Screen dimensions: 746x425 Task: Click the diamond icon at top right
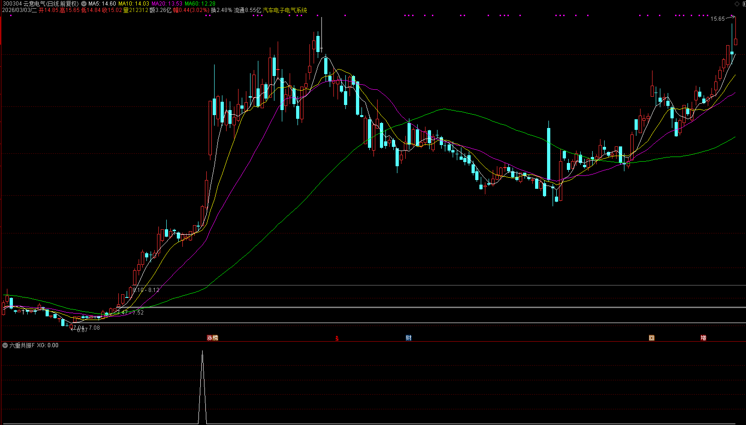[736, 4]
